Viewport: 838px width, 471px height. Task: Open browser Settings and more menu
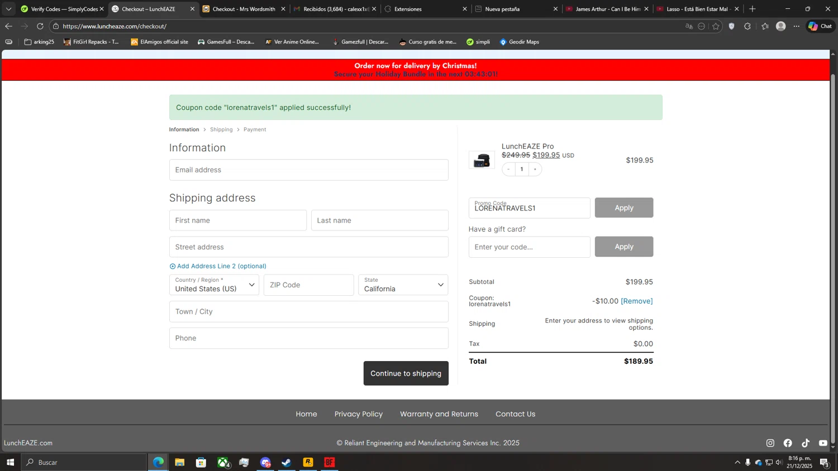[797, 26]
